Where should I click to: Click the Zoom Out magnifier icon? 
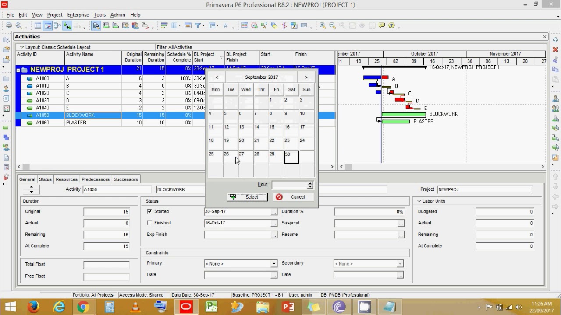[332, 26]
